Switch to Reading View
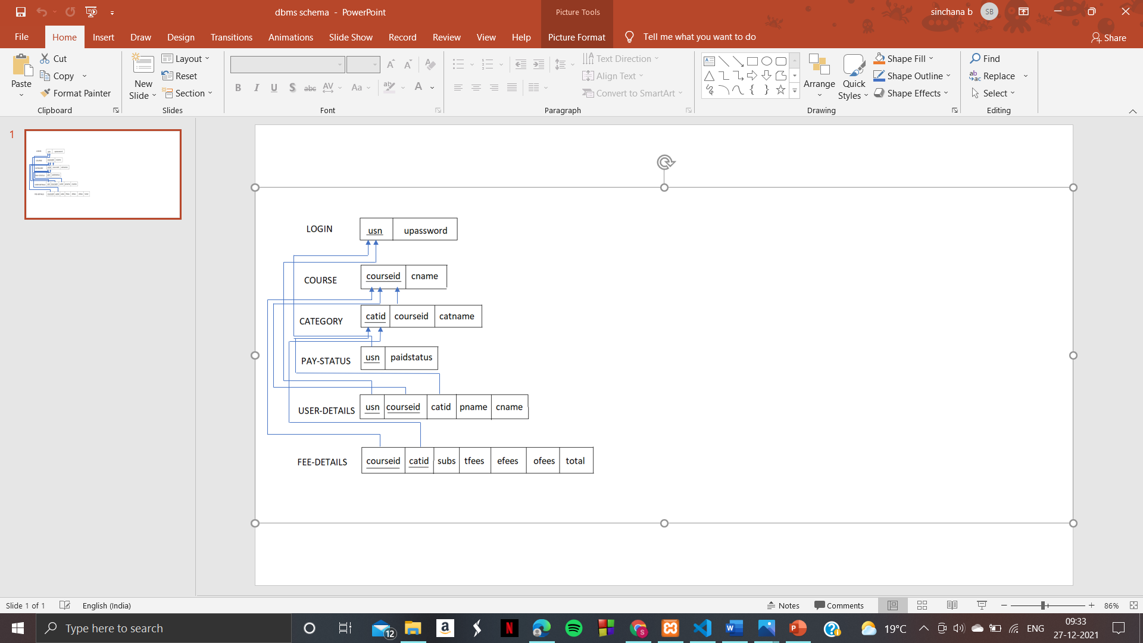This screenshot has width=1143, height=643. point(952,605)
